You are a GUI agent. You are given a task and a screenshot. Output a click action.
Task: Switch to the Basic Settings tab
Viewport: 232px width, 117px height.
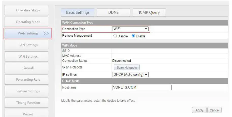[x=78, y=12]
